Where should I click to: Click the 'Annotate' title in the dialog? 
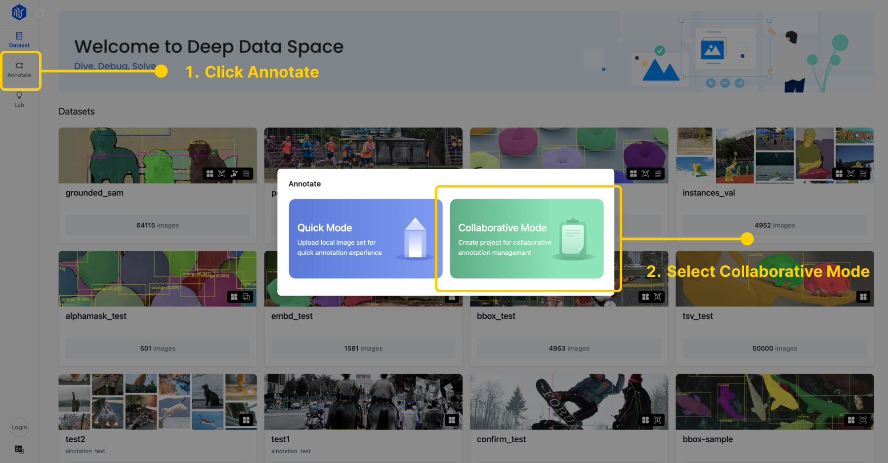click(304, 184)
